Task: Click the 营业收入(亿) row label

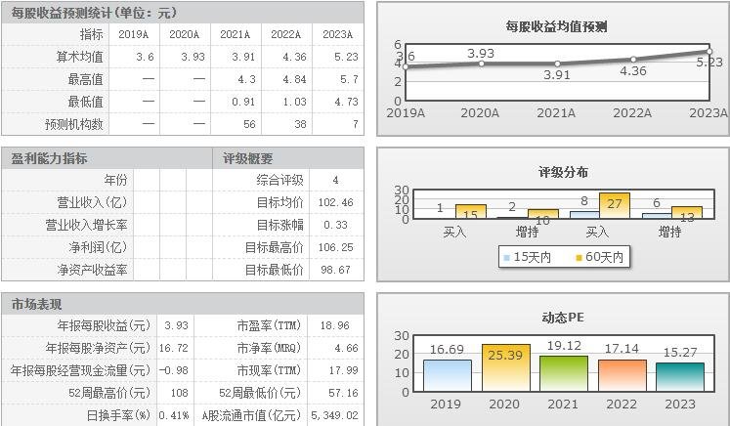Action: 92,202
